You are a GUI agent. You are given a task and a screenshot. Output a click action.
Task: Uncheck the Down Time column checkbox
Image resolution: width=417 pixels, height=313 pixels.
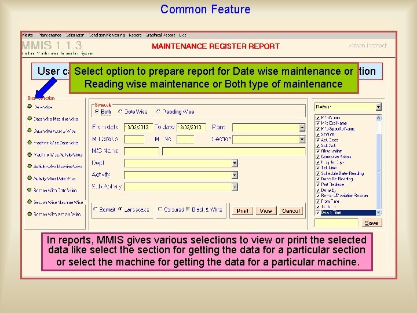(x=317, y=212)
